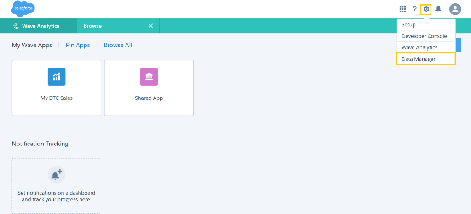
Task: Click the My Wave Apps heading
Action: [x=32, y=45]
